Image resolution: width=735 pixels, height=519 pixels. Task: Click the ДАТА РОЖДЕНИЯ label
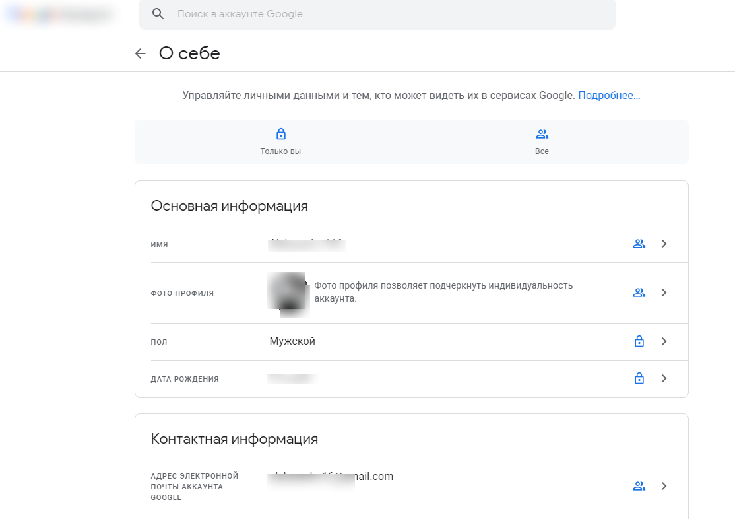coord(185,379)
